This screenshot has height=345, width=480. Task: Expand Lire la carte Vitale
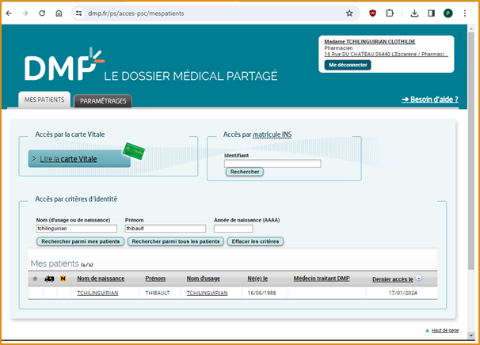(x=34, y=159)
